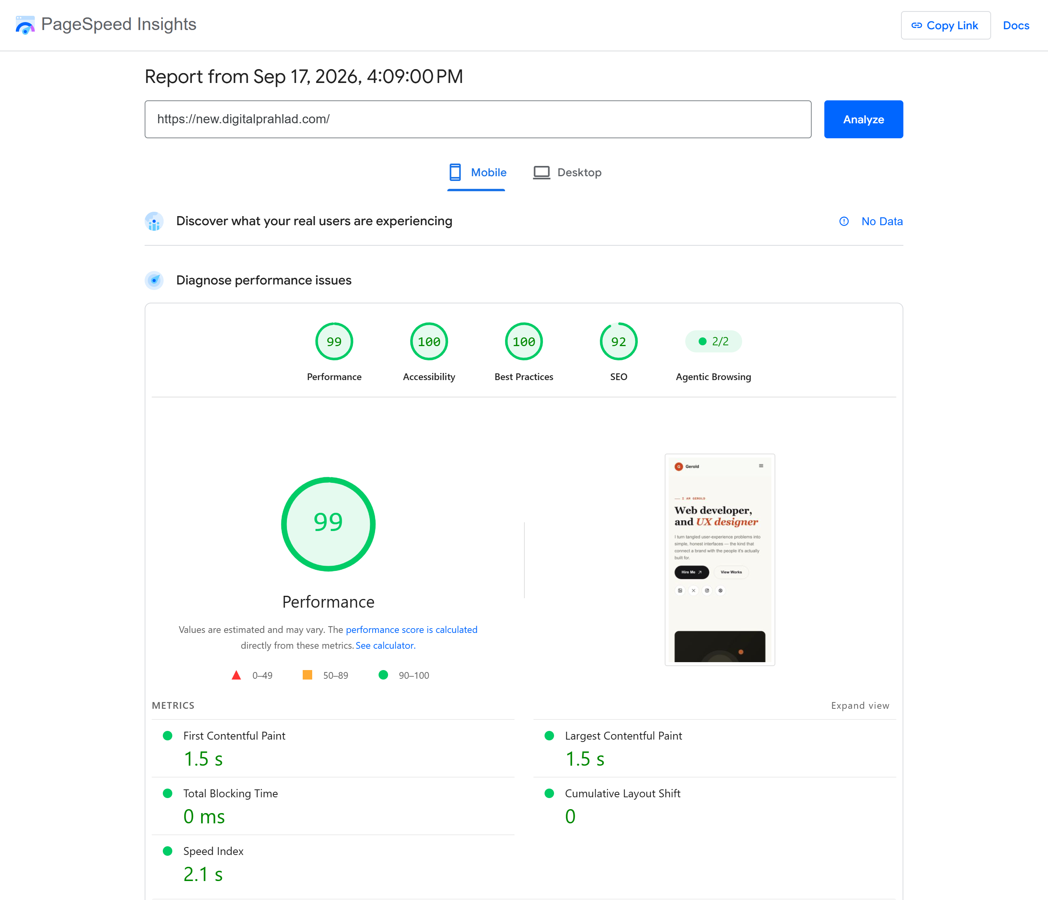
Task: Click the SEO category label
Action: (x=618, y=377)
